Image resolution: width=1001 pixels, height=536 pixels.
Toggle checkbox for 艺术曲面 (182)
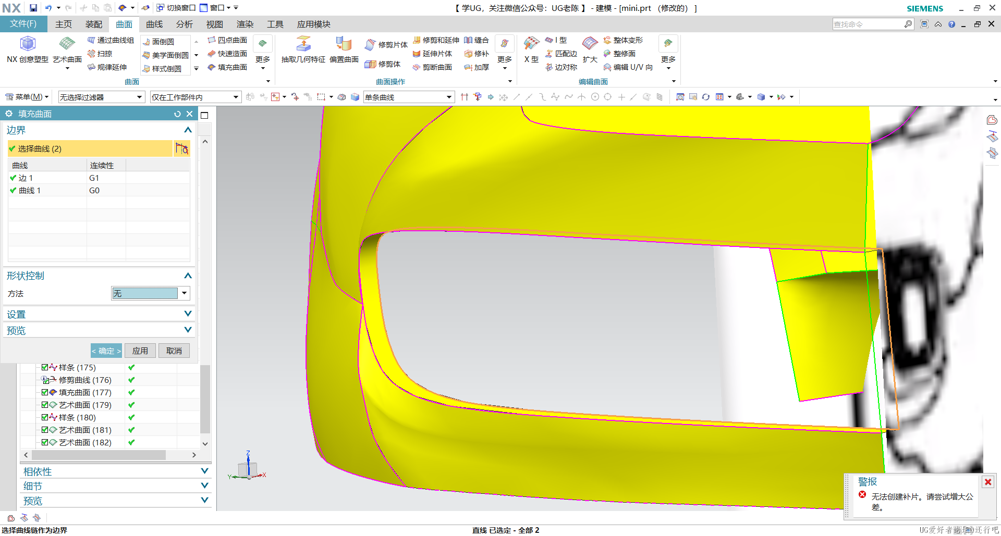coord(45,442)
